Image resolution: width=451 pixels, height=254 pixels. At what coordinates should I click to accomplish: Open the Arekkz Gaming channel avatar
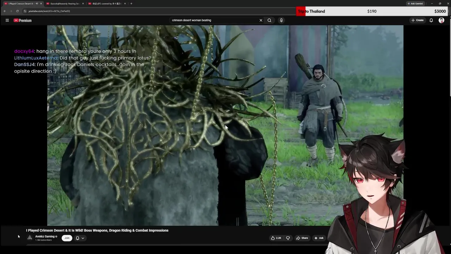tap(30, 238)
